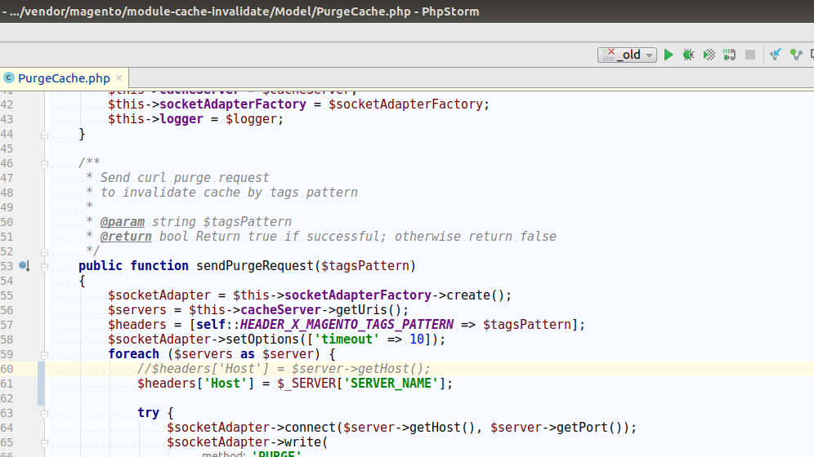Run the _old configuration with Run button

(x=669, y=55)
